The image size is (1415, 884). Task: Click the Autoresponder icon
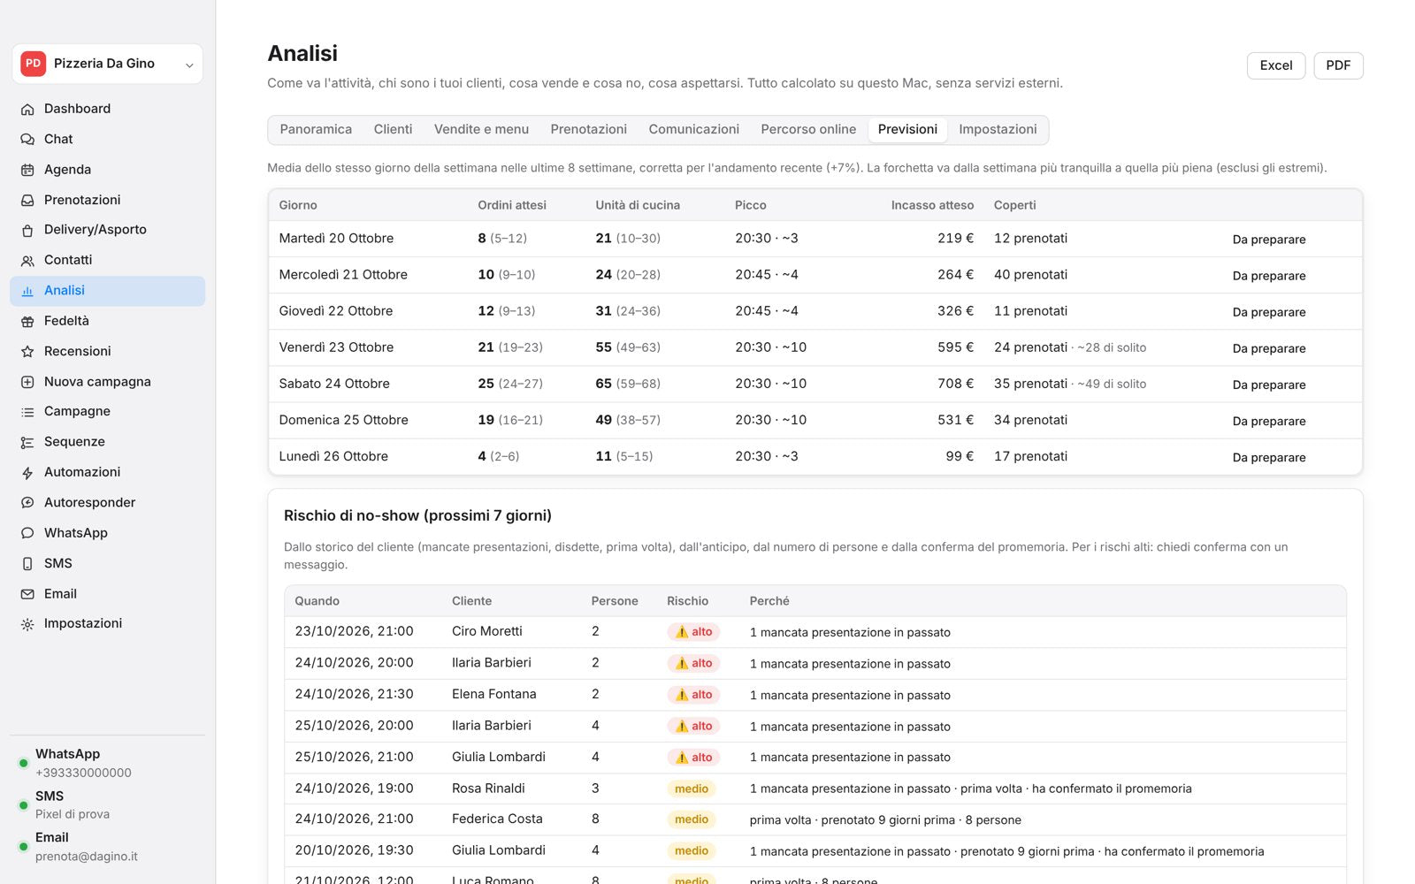click(27, 503)
